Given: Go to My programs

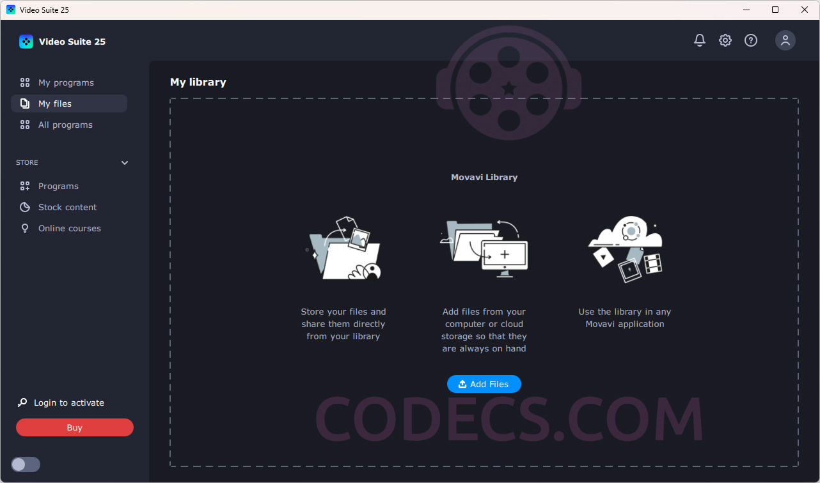Looking at the screenshot, I should coord(69,82).
